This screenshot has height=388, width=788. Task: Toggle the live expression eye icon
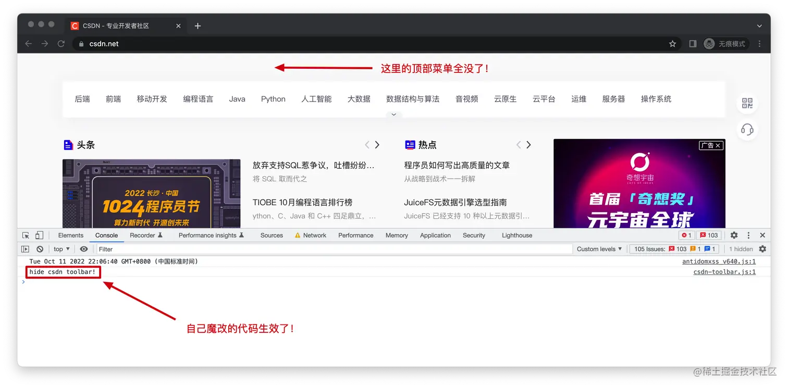pos(84,249)
